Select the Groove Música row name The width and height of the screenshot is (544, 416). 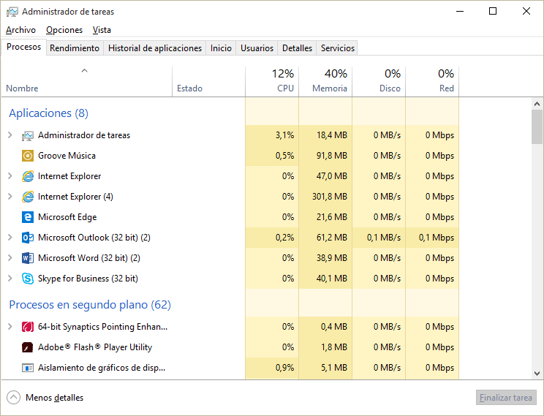pyautogui.click(x=67, y=156)
